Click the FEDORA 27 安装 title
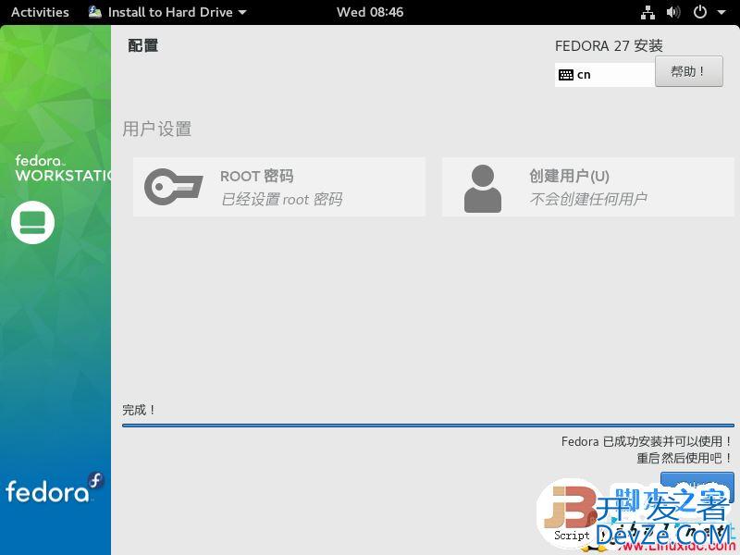Image resolution: width=740 pixels, height=555 pixels. [609, 45]
